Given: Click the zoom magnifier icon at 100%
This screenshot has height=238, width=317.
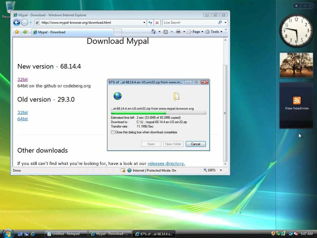Looking at the screenshot, I should pyautogui.click(x=205, y=170).
